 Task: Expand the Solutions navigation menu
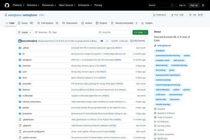(x=33, y=5)
